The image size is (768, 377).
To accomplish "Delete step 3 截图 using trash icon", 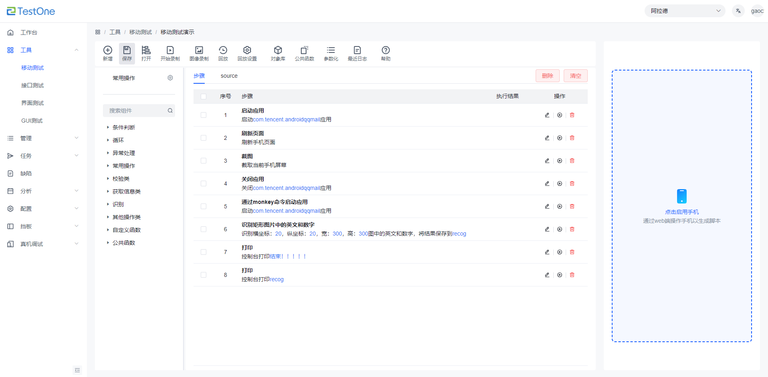I will coord(572,161).
